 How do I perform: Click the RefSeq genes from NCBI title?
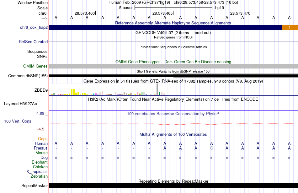point(173,37)
